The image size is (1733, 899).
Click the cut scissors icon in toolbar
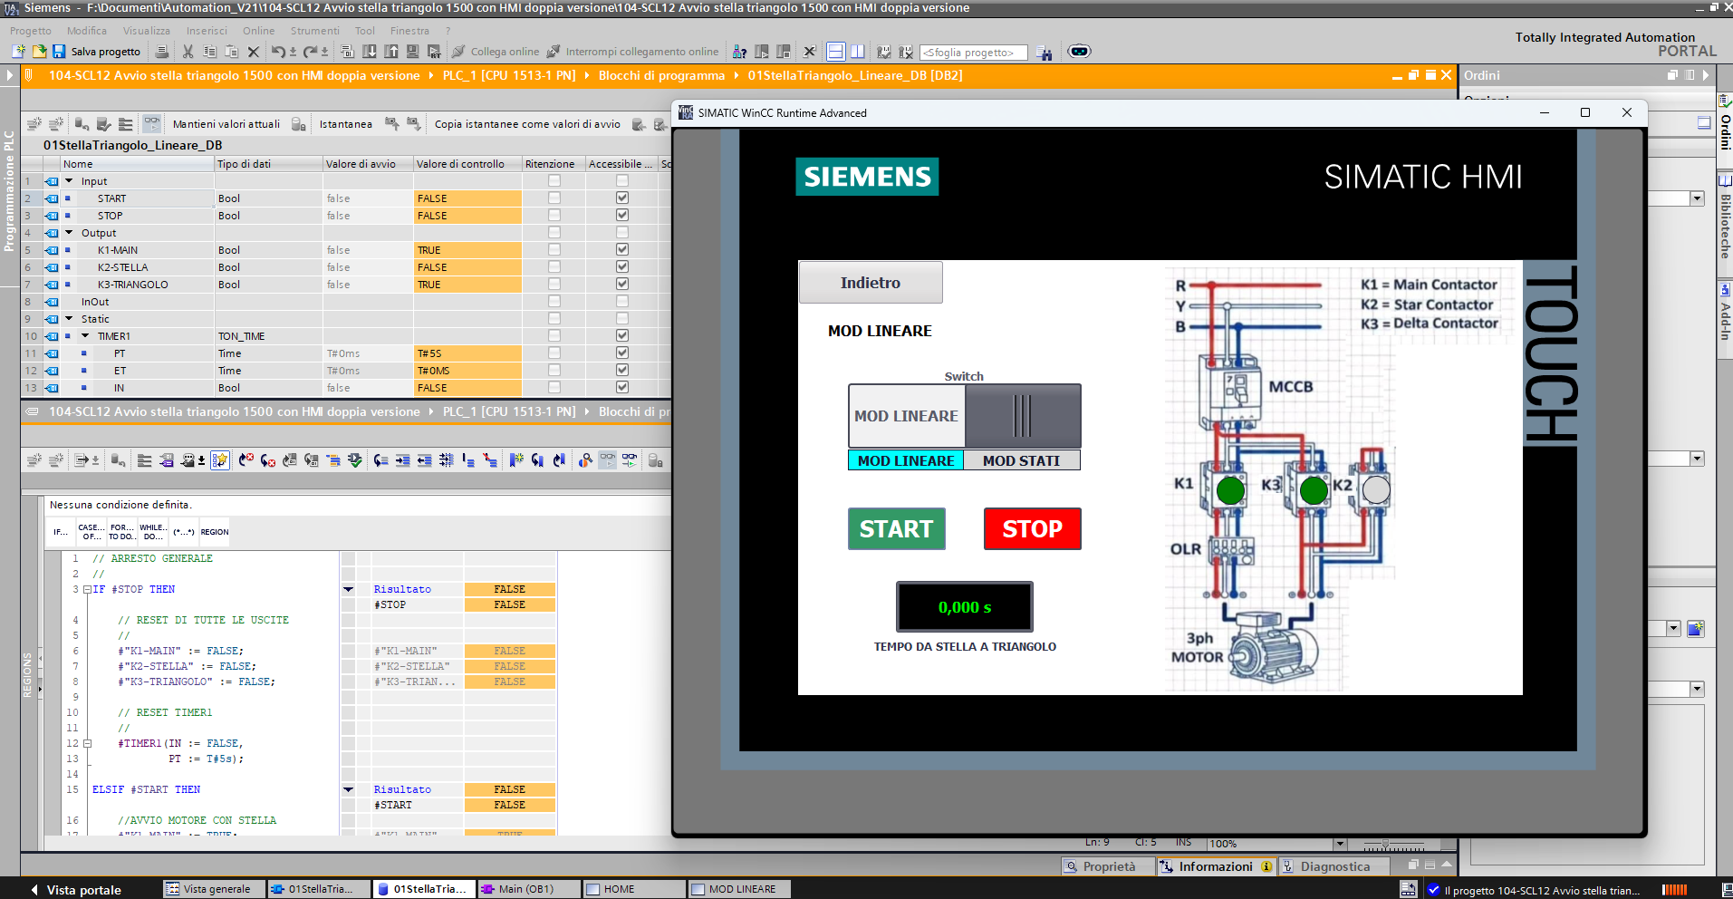point(188,52)
